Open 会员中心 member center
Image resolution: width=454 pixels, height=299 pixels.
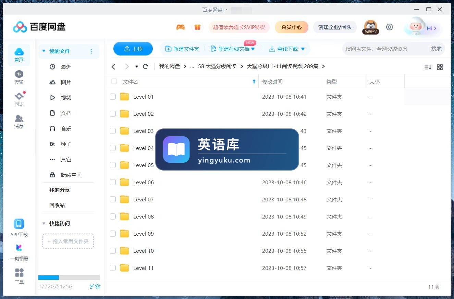[292, 27]
